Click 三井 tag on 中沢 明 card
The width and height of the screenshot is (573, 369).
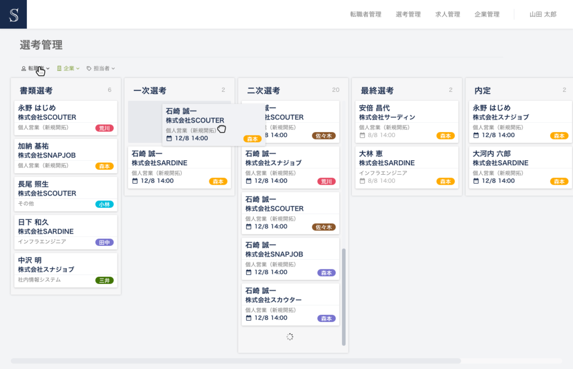click(105, 280)
